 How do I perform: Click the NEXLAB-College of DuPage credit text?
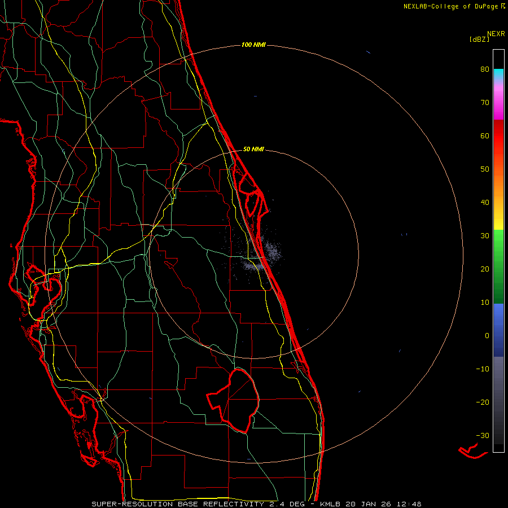point(450,6)
